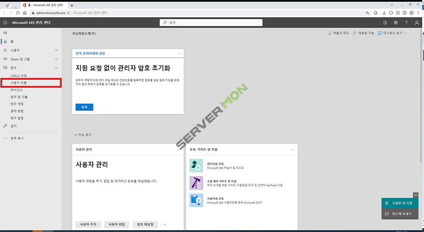The width and height of the screenshot is (424, 232).
Task: Open the user training lightbulb icon
Action: [196, 200]
